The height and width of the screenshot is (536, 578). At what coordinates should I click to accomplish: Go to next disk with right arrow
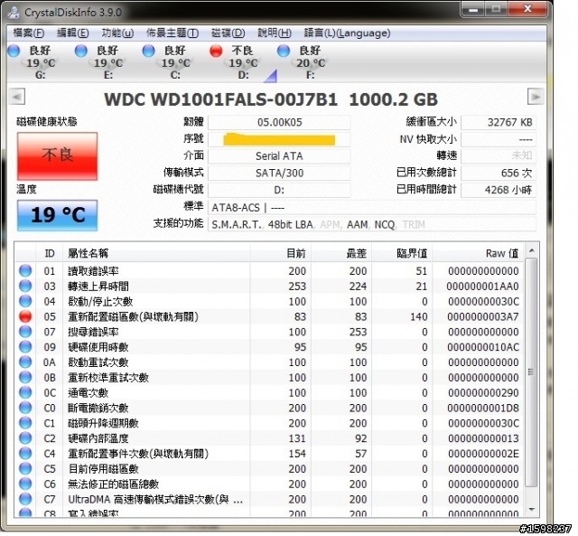pos(536,97)
